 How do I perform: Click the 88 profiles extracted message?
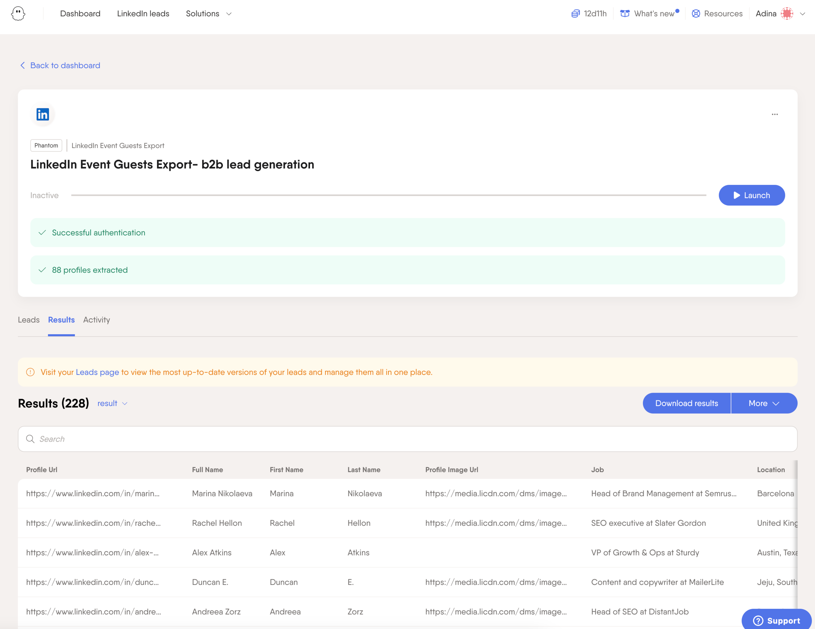[408, 270]
